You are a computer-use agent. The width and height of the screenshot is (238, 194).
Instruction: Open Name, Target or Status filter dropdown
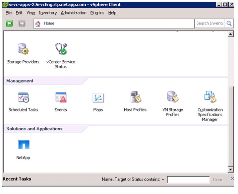(x=163, y=180)
